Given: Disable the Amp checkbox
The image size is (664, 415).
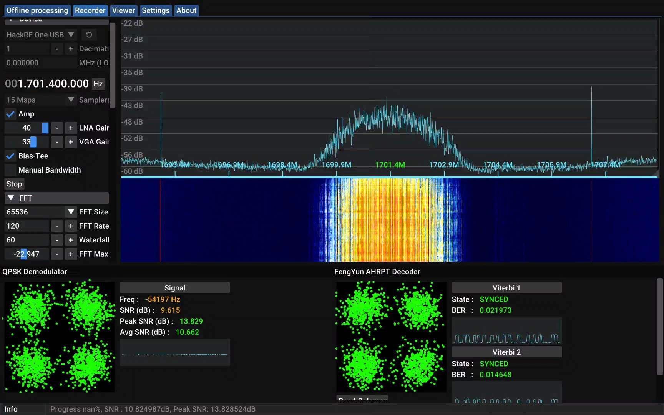Looking at the screenshot, I should click(x=10, y=114).
